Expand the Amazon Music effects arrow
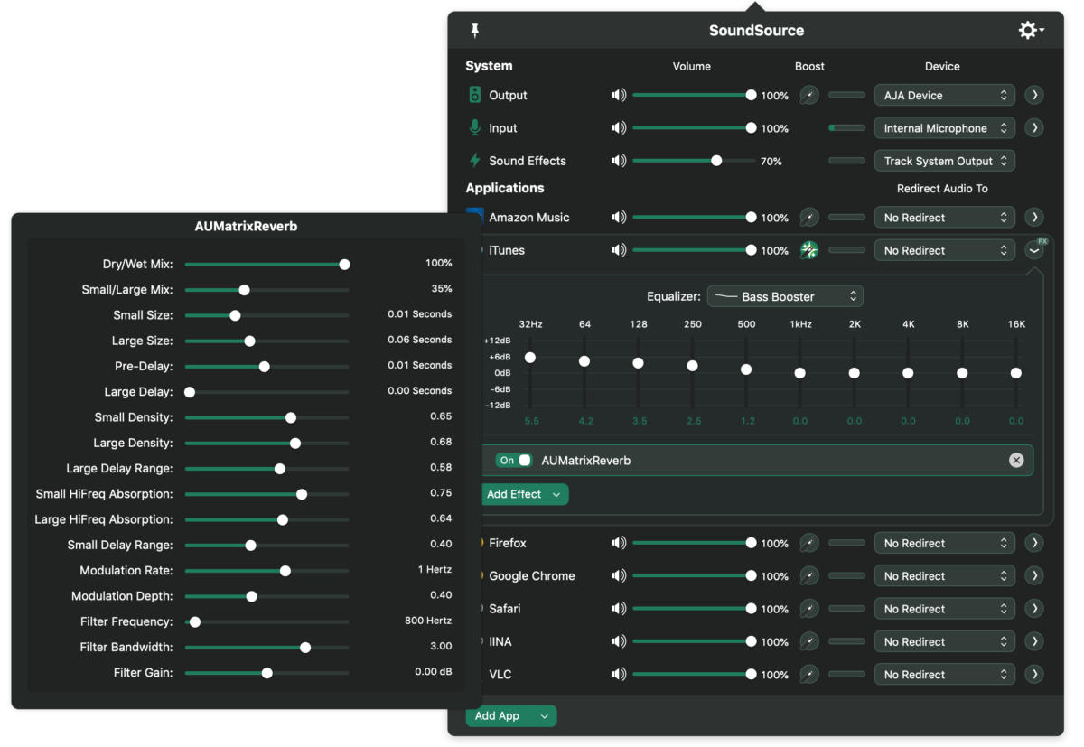The width and height of the screenshot is (1084, 747). tap(1034, 218)
